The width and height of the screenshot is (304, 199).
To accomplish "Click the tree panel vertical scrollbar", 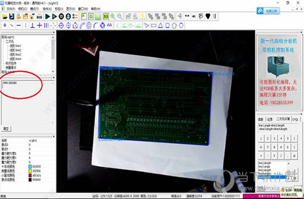I will pos(53,54).
